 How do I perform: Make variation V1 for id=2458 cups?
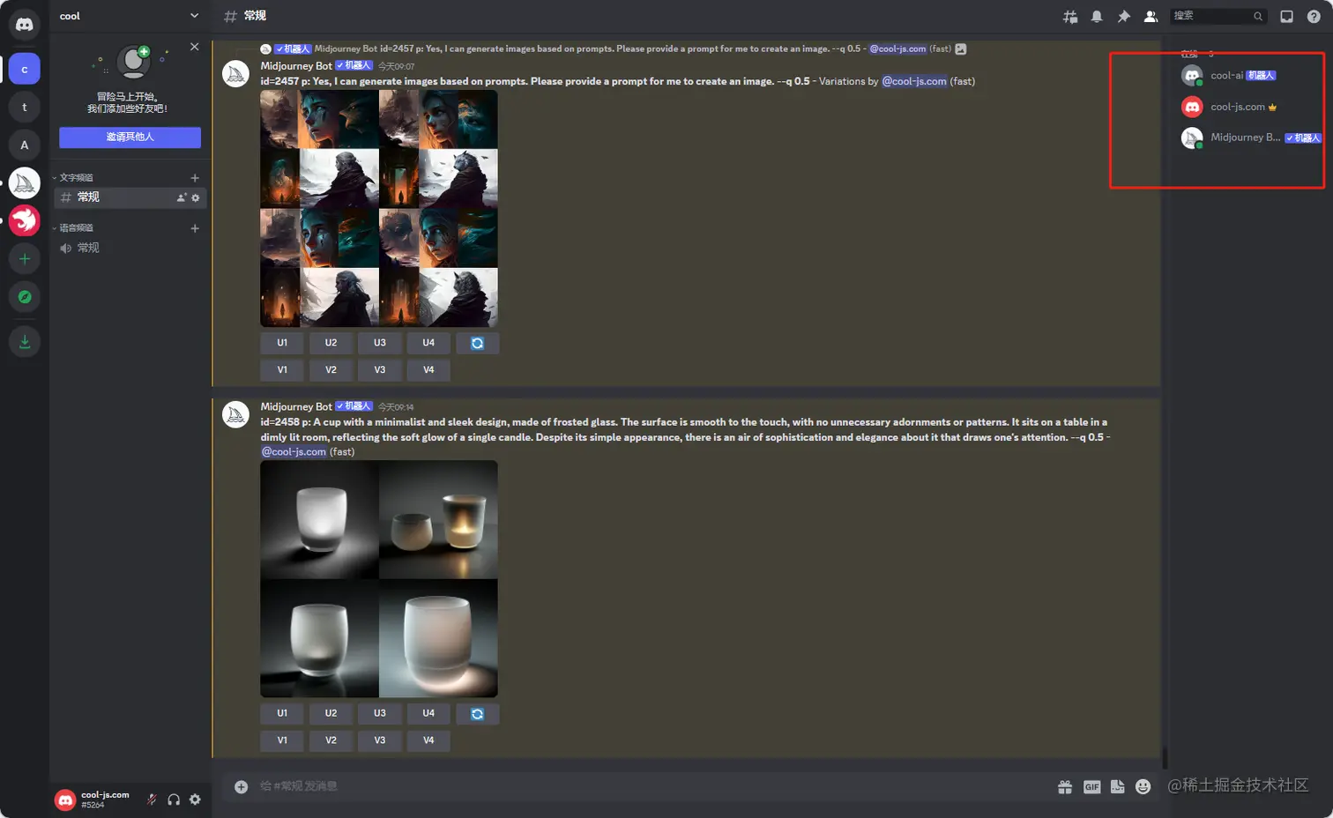pyautogui.click(x=282, y=740)
